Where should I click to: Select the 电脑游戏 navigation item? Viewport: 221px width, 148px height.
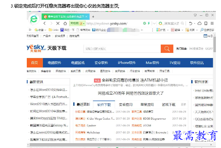(78, 63)
